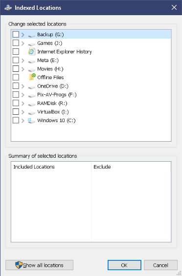Select the Games (J:) tree item label
The height and width of the screenshot is (276, 182).
coord(50,43)
